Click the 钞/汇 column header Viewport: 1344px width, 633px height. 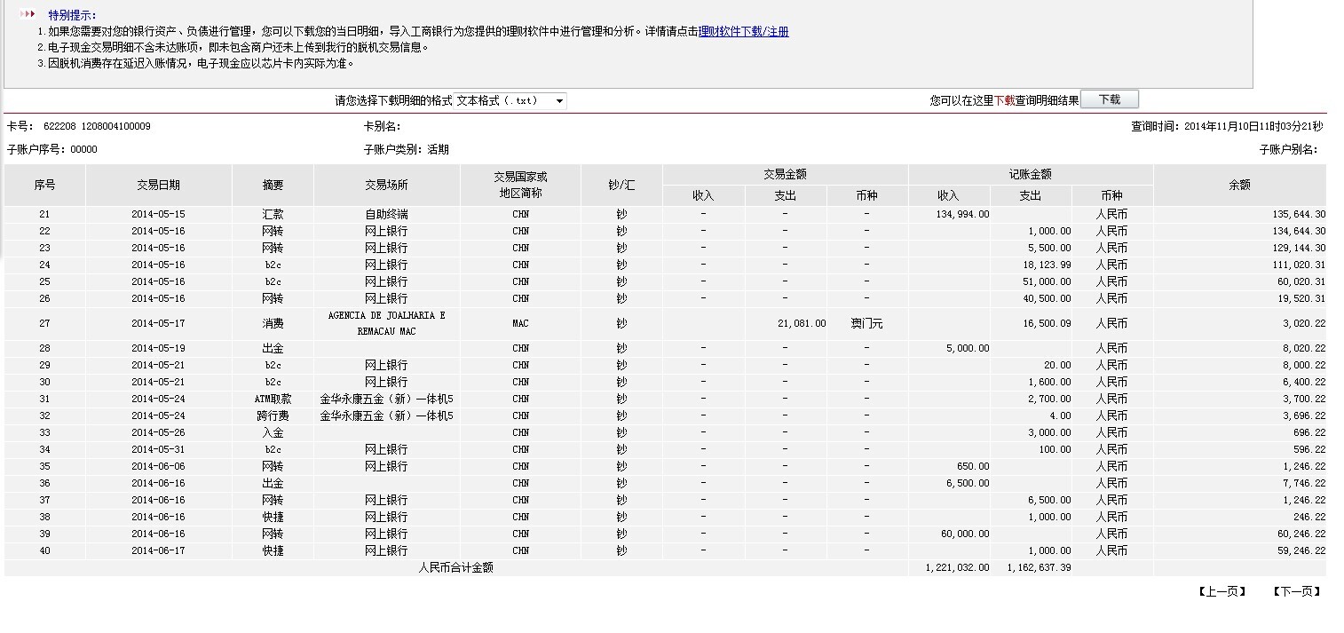(x=621, y=185)
